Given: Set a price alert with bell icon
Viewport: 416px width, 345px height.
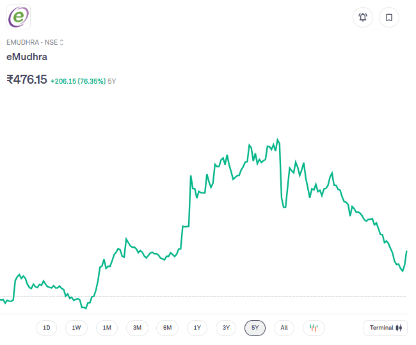Looking at the screenshot, I should [363, 17].
